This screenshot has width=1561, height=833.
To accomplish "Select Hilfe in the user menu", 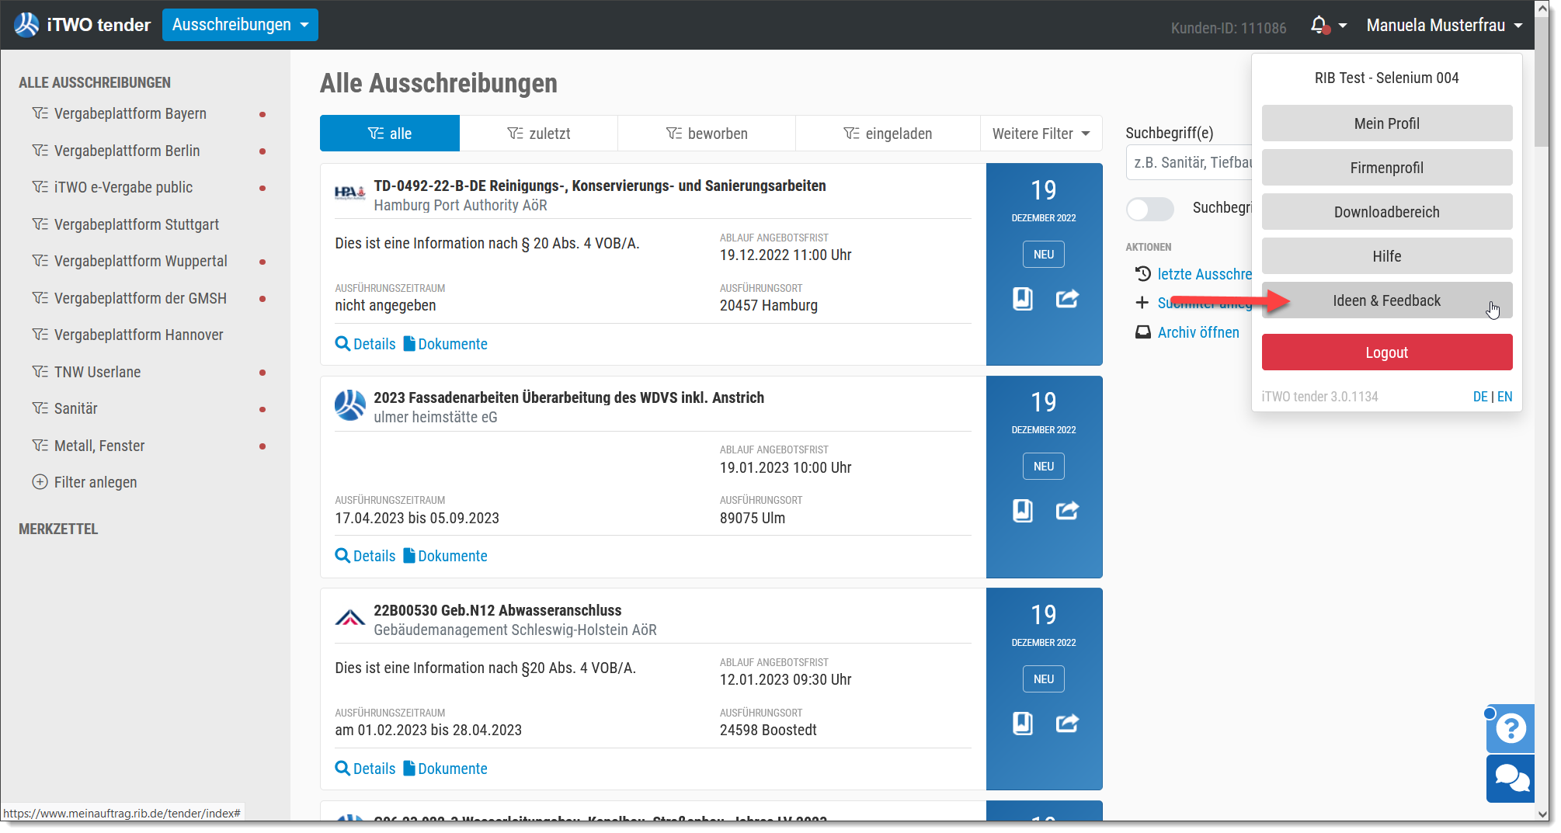I will (1387, 256).
